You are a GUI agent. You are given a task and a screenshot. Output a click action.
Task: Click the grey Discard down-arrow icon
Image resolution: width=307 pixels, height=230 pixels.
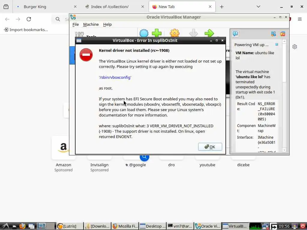click(x=193, y=33)
